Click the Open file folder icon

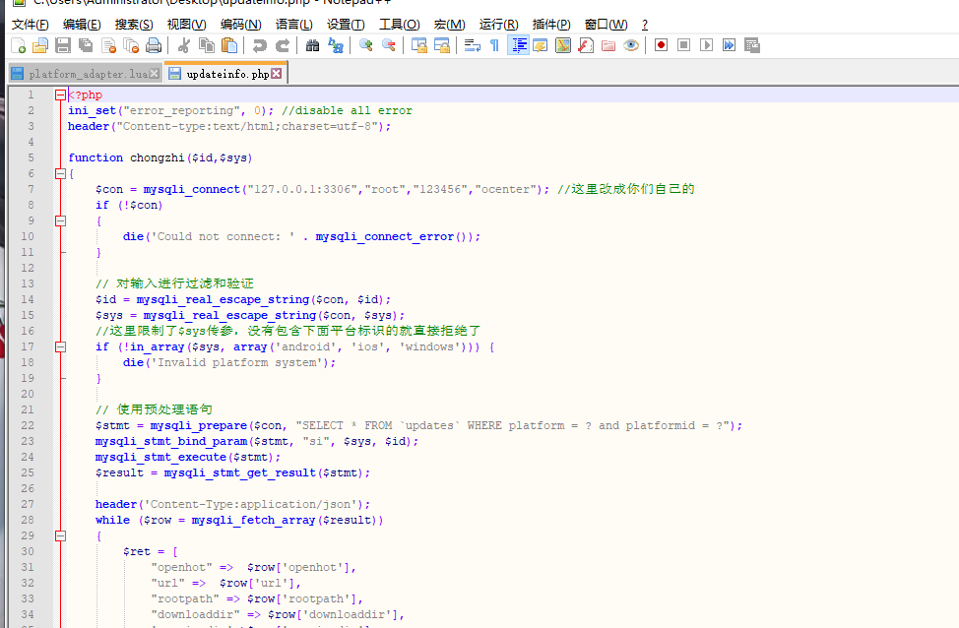[40, 45]
